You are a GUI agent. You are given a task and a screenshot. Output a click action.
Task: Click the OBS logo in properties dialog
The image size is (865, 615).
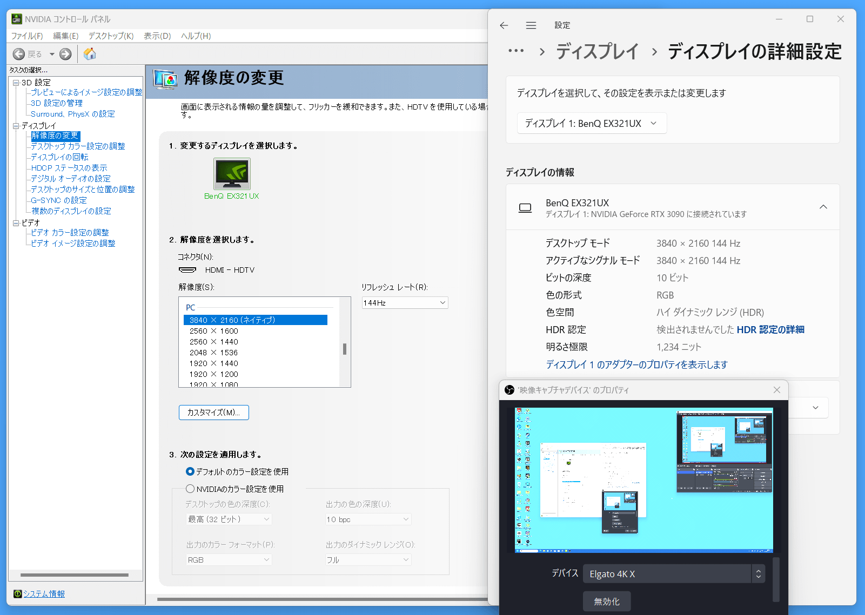[509, 390]
